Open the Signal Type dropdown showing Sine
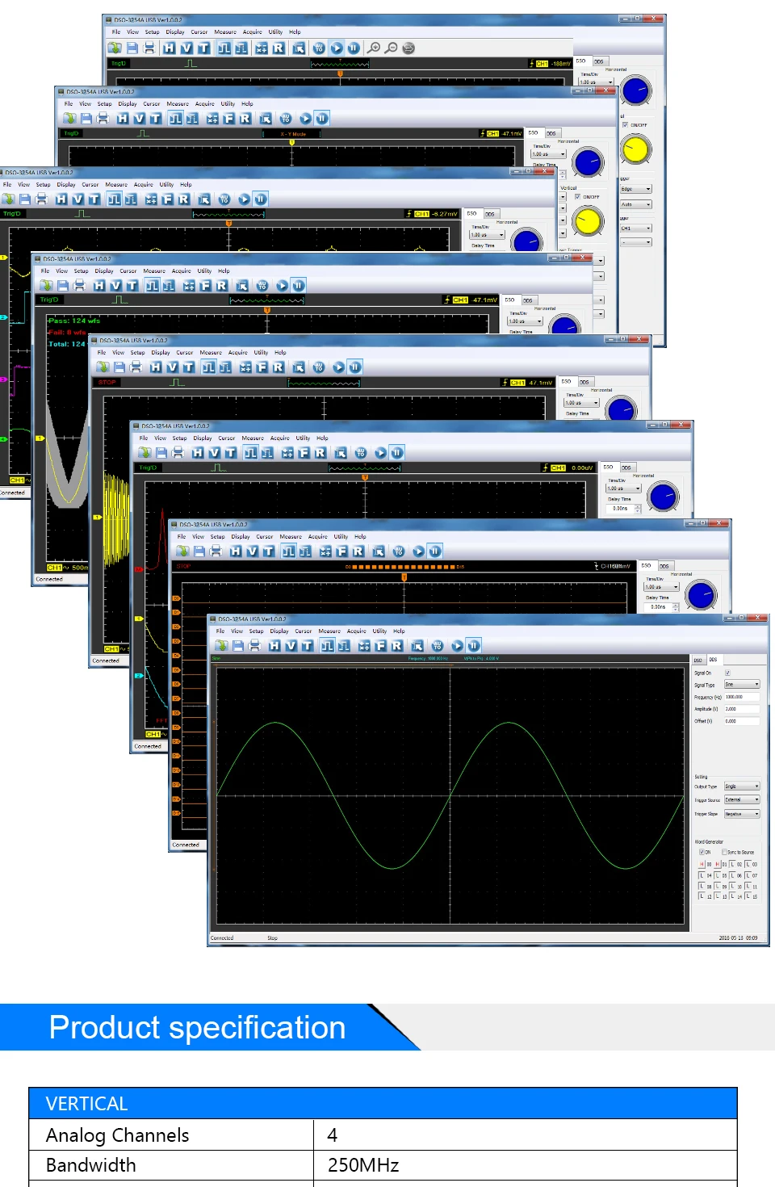775x1187 pixels. click(742, 684)
